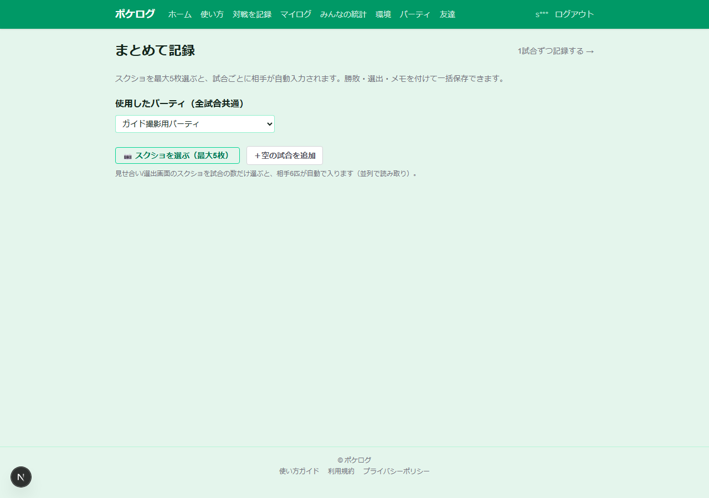Follow the 1試合ずつ記録する link
The height and width of the screenshot is (498, 709).
click(x=556, y=51)
